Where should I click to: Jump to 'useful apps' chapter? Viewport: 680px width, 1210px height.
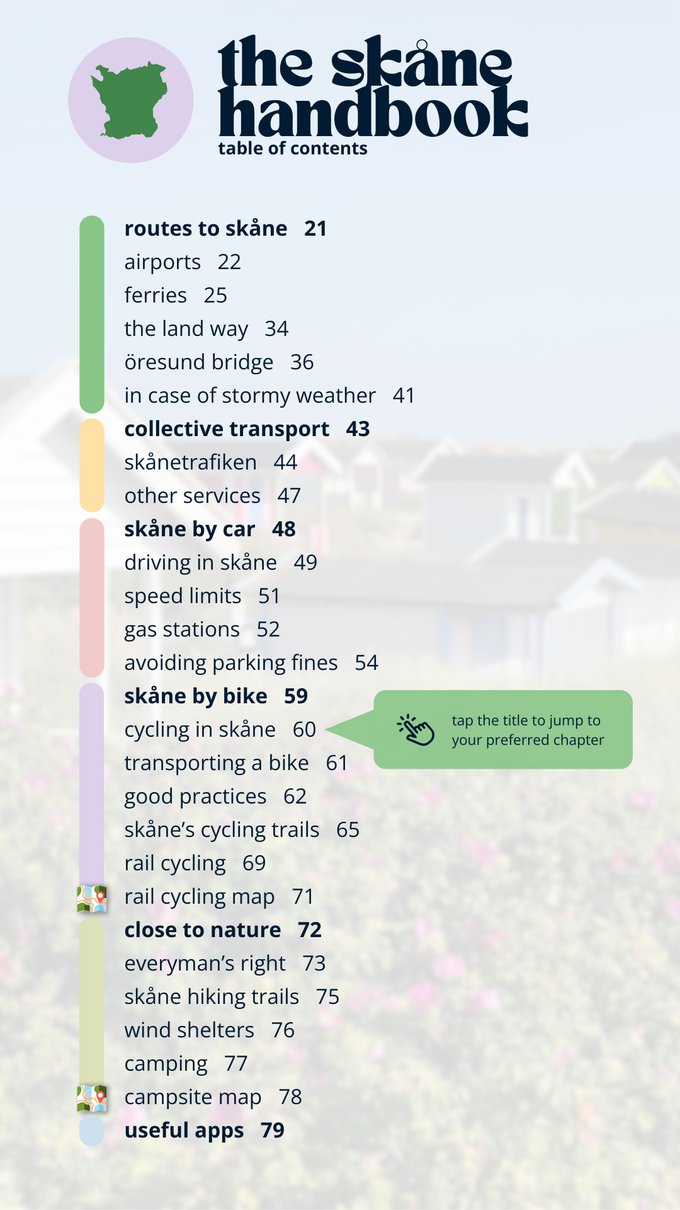point(184,1131)
